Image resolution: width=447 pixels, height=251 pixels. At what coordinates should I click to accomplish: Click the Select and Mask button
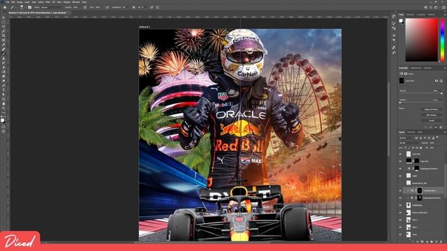coord(432,109)
